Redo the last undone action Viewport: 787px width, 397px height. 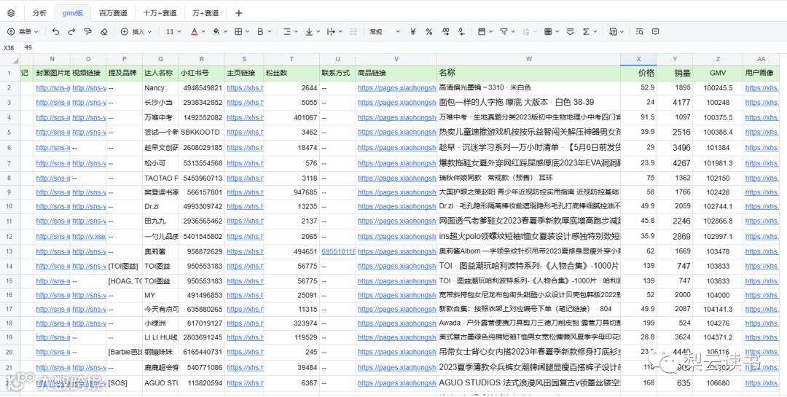pos(71,31)
